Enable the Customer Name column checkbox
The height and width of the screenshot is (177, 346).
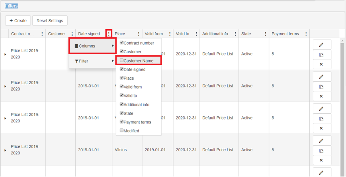[122, 61]
